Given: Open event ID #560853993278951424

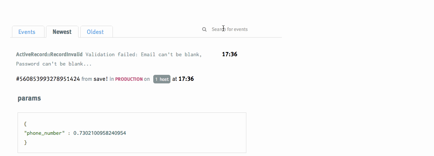Looking at the screenshot, I should (x=48, y=79).
